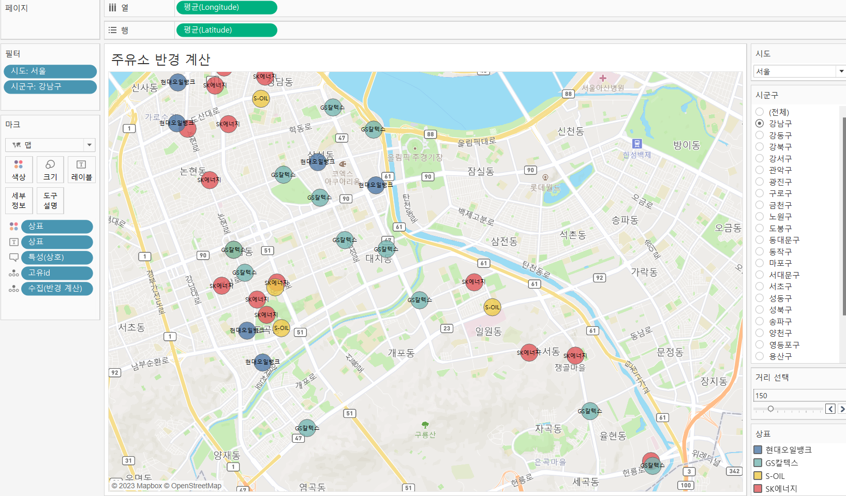The height and width of the screenshot is (496, 846).
Task: Click the columns shelf icon next to 열
Action: (x=112, y=7)
